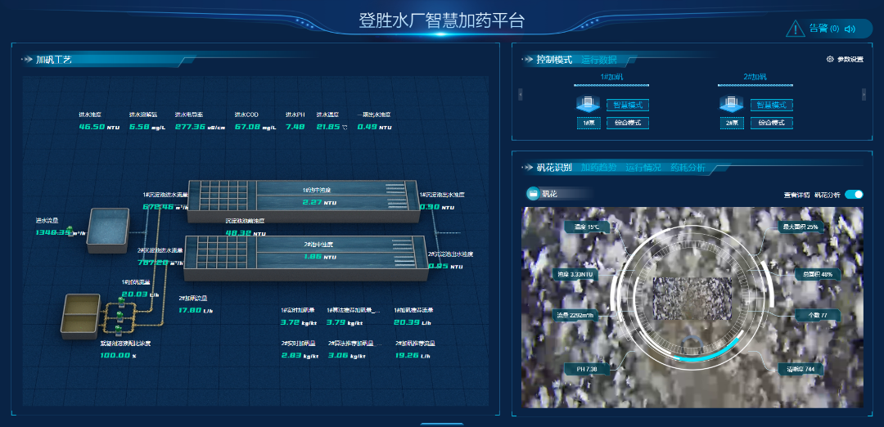Open the 药耗分析 tab
Screen dimensions: 884x427
coord(688,168)
